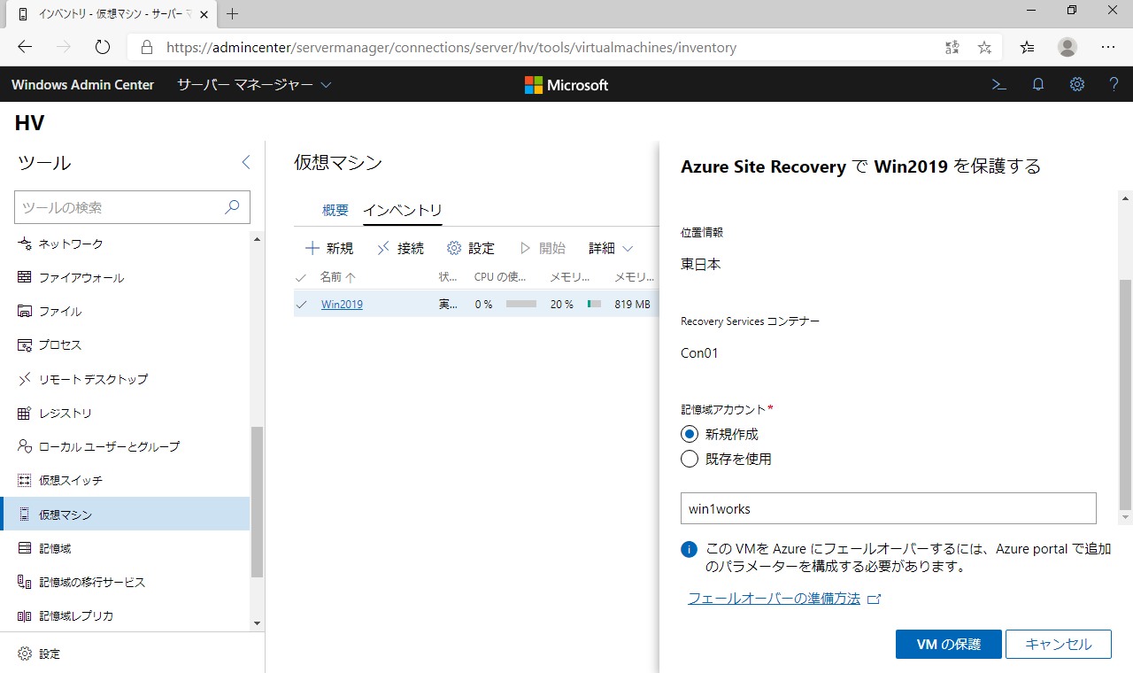Click the tool list scroll down arrow

click(x=258, y=623)
